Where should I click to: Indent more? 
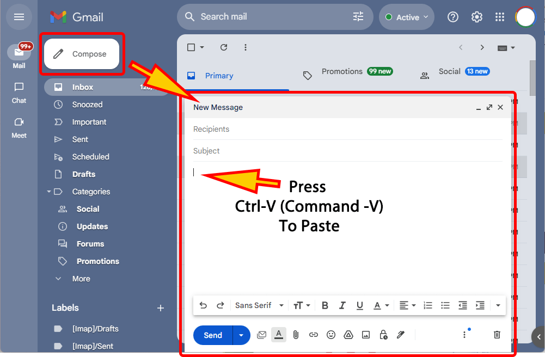tap(480, 305)
